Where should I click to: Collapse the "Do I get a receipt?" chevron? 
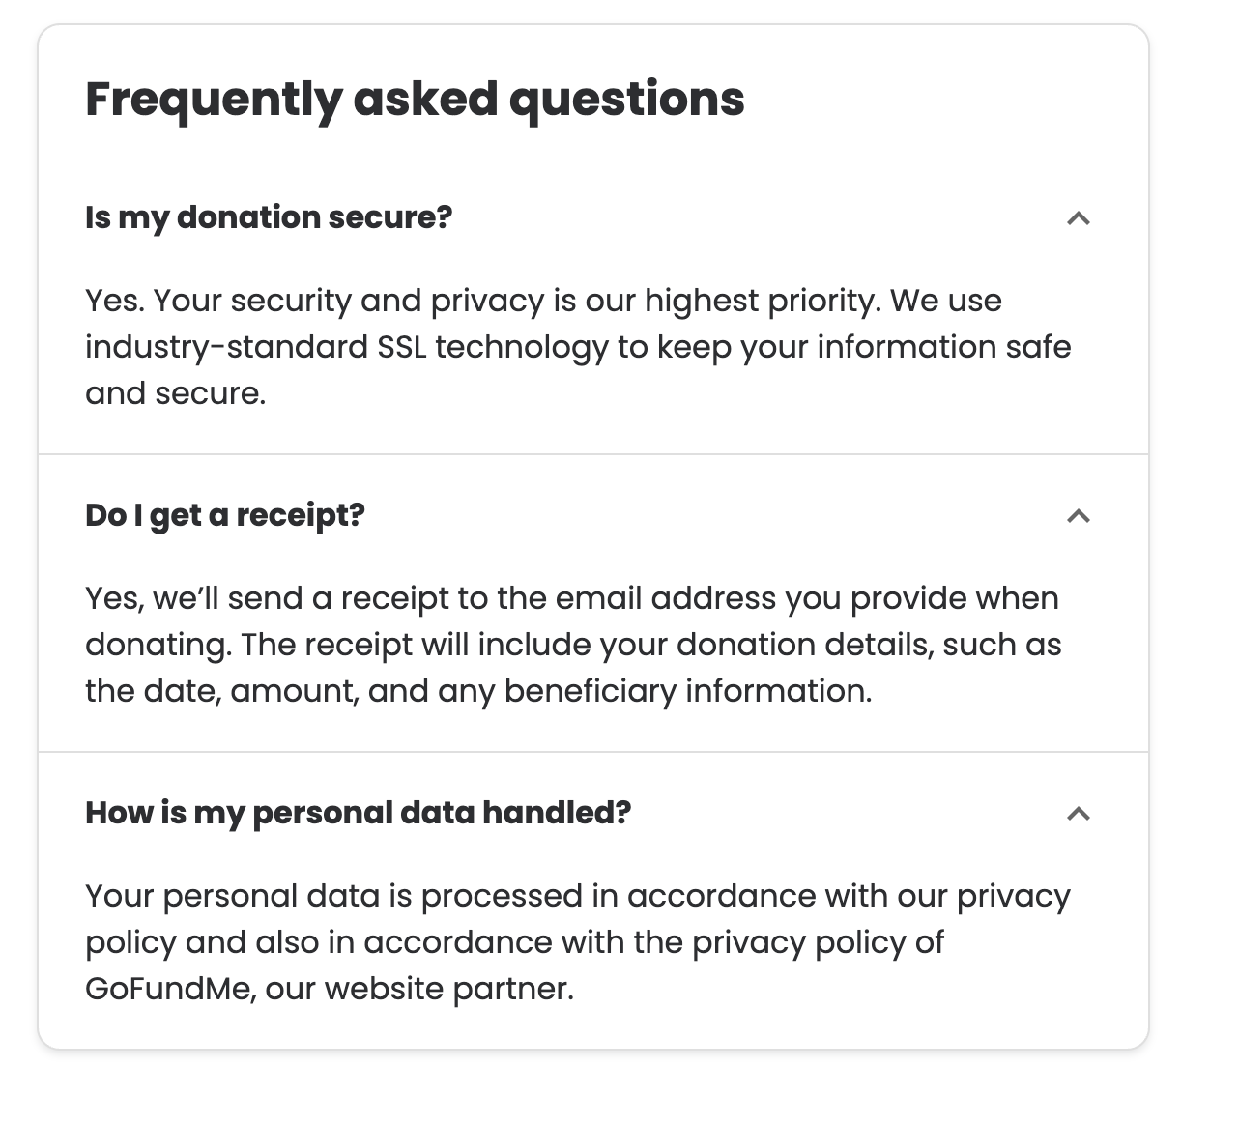coord(1078,516)
